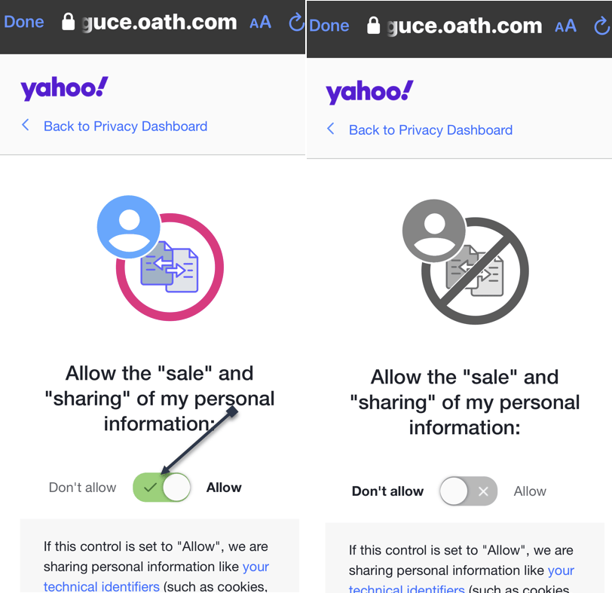Open "Back to Privacy Dashboard" on the right
Viewport: 612px width, 593px height.
(430, 130)
